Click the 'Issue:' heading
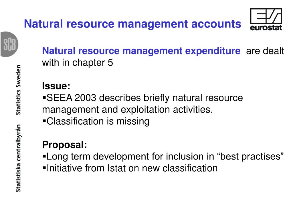 coord(56,86)
